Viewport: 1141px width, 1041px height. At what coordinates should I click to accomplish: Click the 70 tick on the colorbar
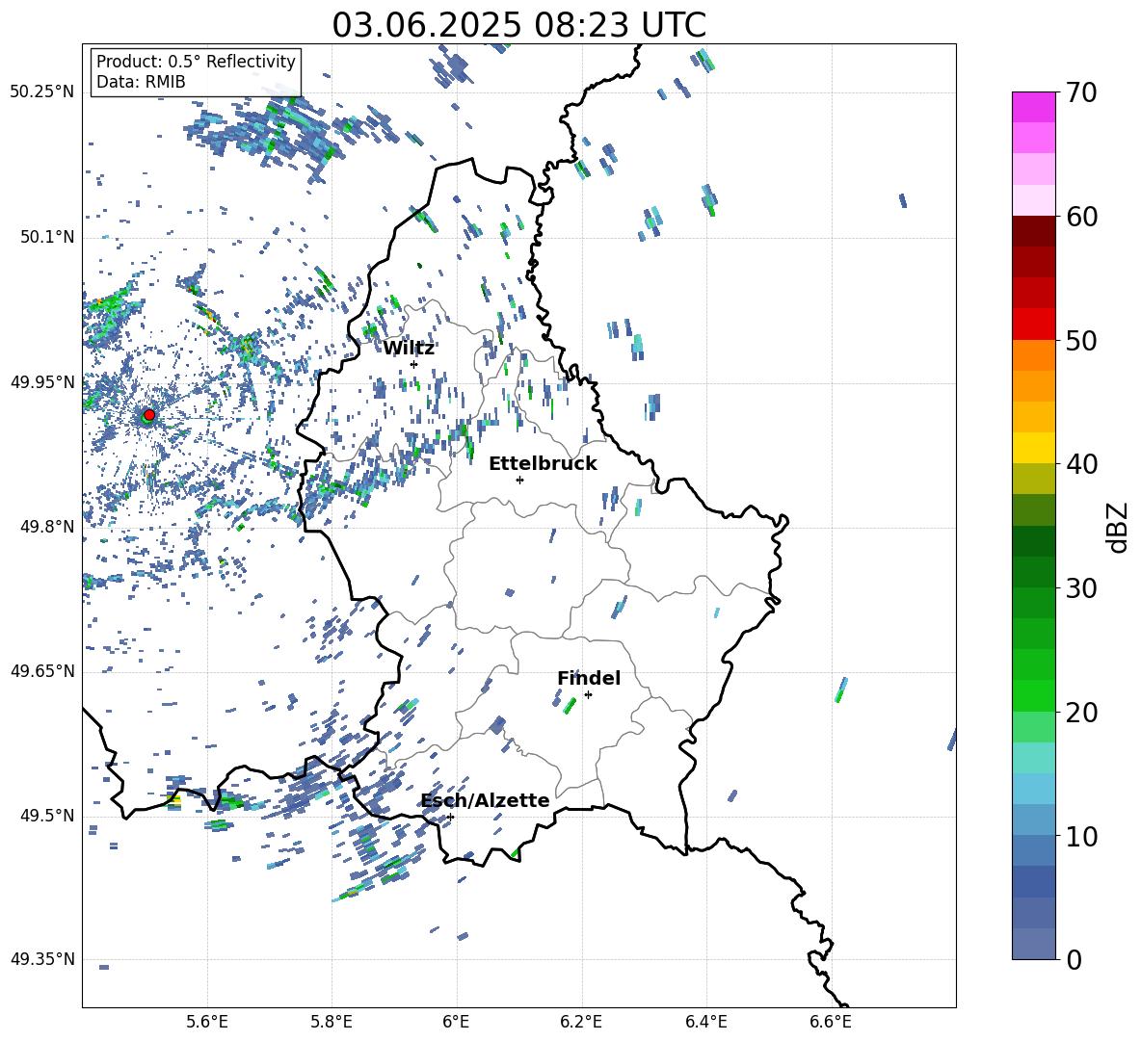pos(1081,92)
